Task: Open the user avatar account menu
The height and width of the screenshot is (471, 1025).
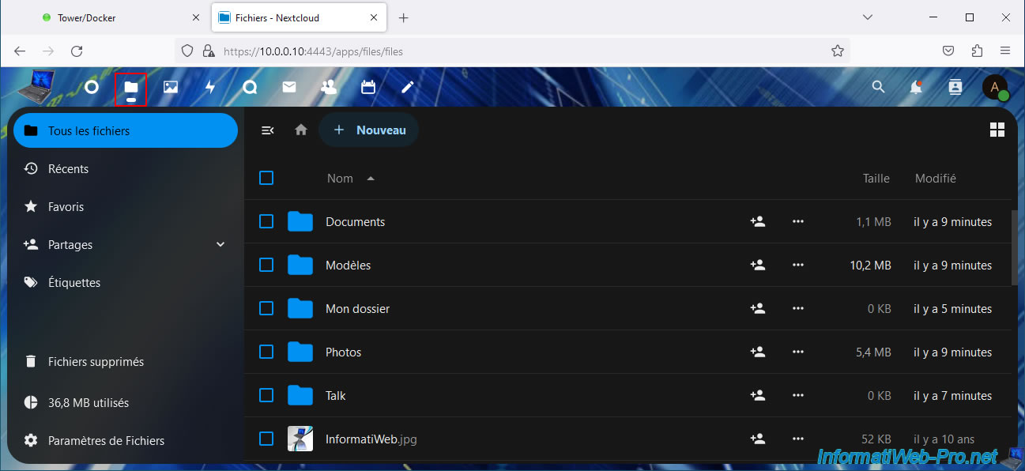Action: pos(995,87)
